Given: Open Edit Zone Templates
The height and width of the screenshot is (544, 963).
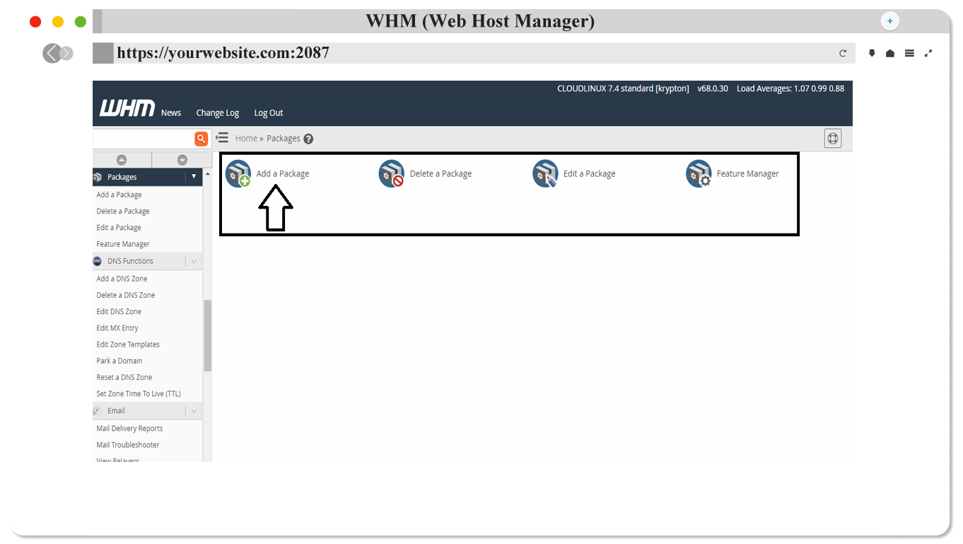Looking at the screenshot, I should [x=128, y=345].
